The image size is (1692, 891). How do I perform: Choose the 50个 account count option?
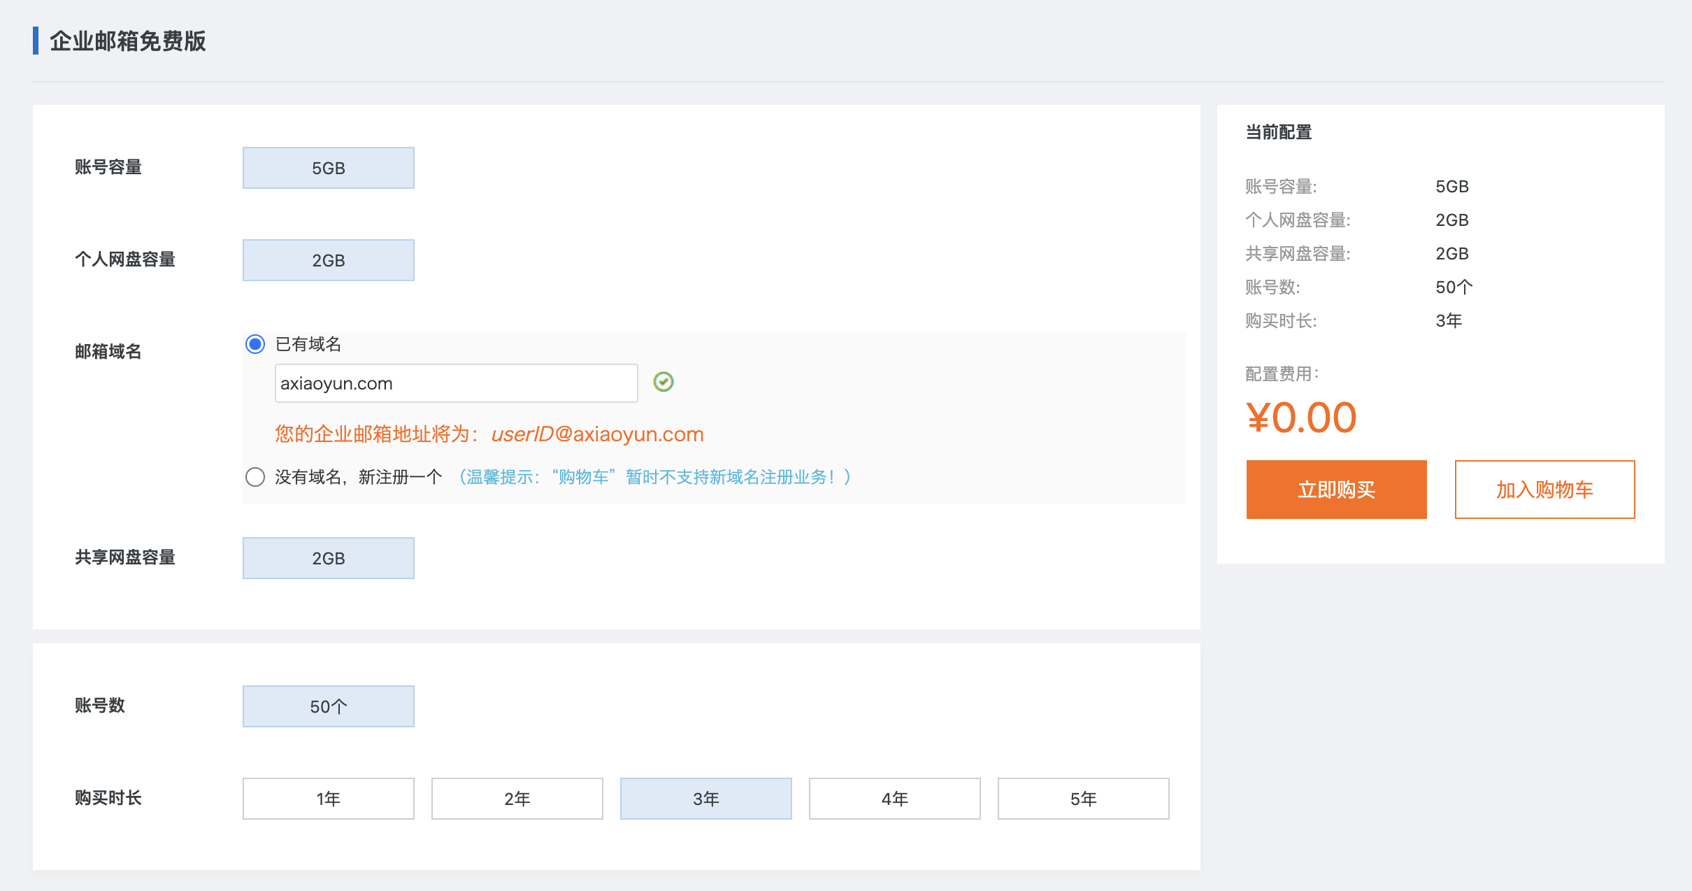[328, 706]
